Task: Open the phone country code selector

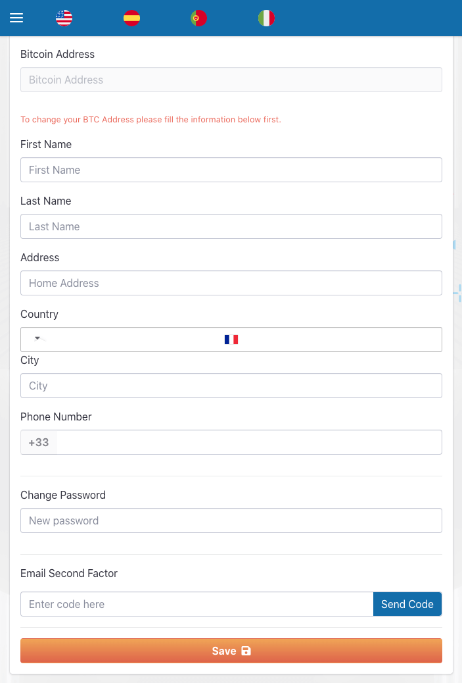Action: [x=39, y=442]
